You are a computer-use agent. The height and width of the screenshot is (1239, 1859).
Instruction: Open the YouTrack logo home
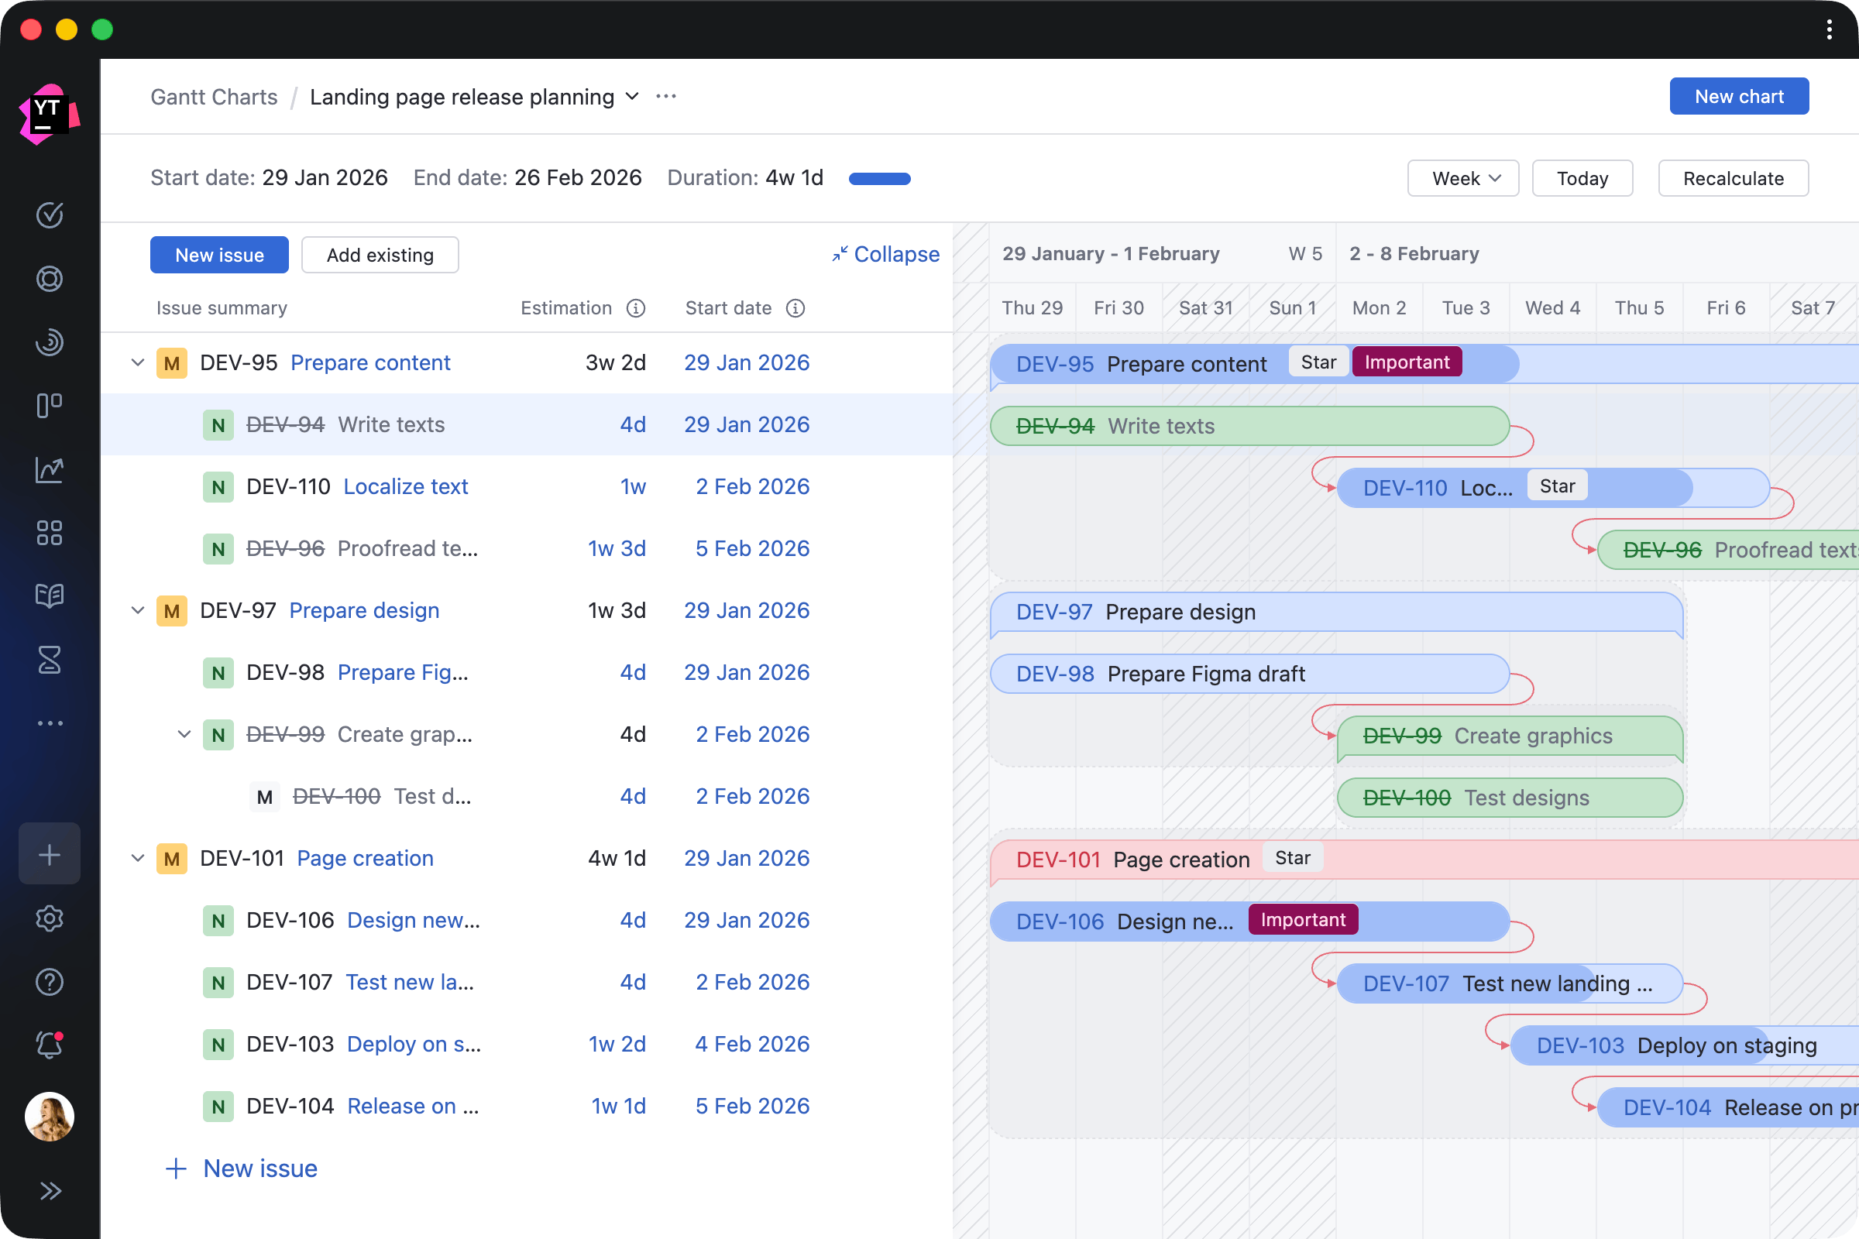[49, 115]
